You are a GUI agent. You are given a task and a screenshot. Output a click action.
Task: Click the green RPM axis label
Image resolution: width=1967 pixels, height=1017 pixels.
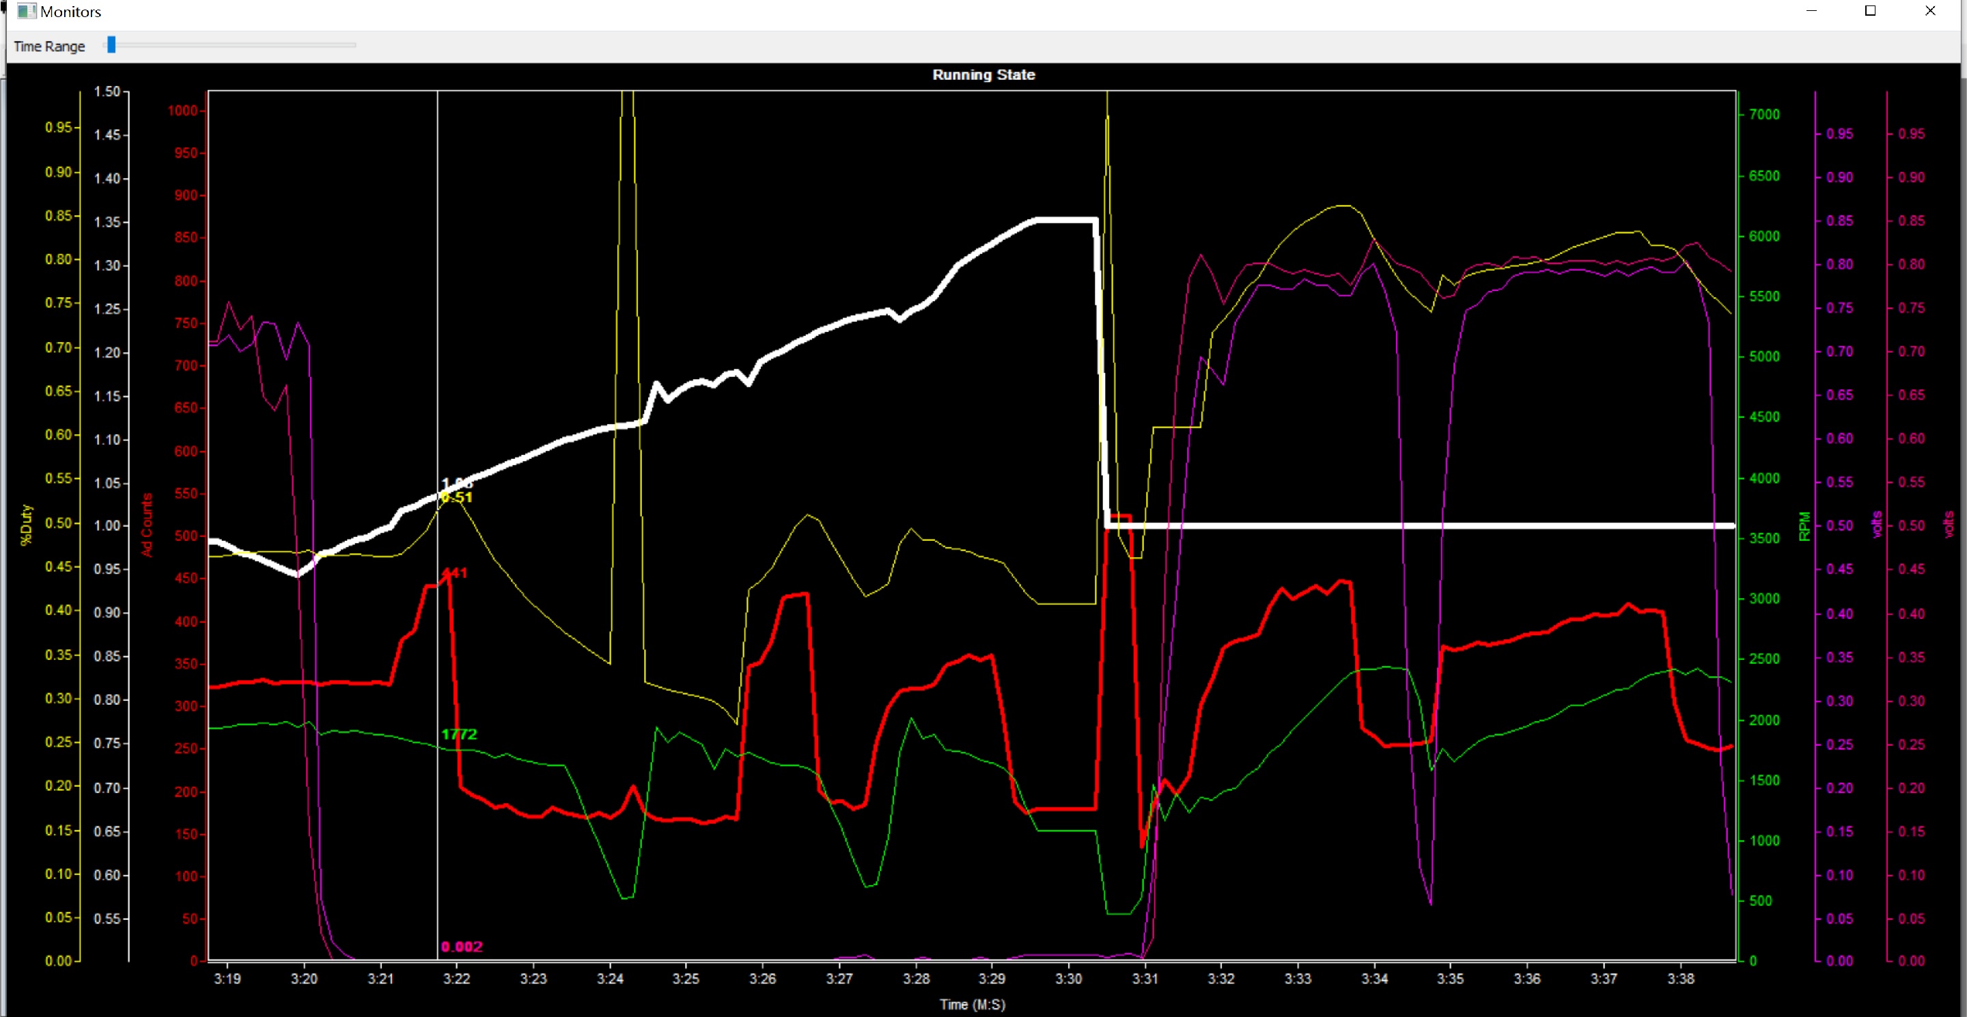(1804, 526)
